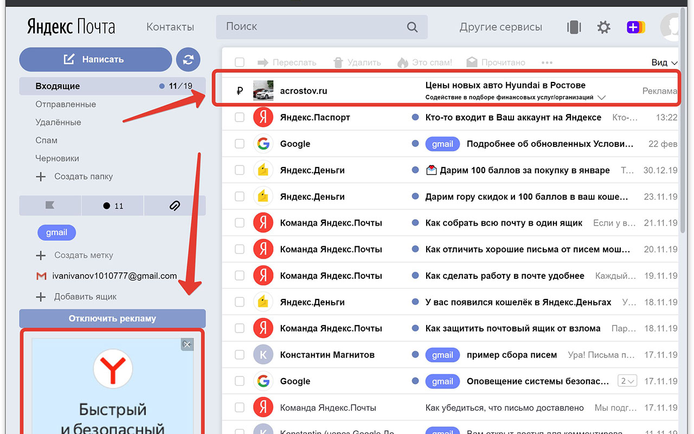Screen dimensions: 694x434
Task: Close the Yandex Browser ad banner
Action: [x=187, y=344]
